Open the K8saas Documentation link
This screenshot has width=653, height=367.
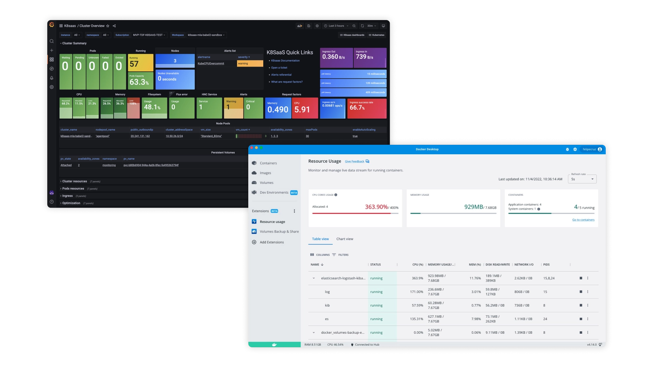pyautogui.click(x=285, y=61)
